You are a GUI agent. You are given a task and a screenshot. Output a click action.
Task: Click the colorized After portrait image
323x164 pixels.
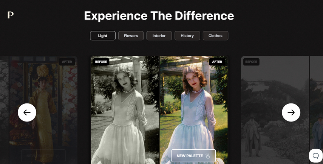coord(194,111)
